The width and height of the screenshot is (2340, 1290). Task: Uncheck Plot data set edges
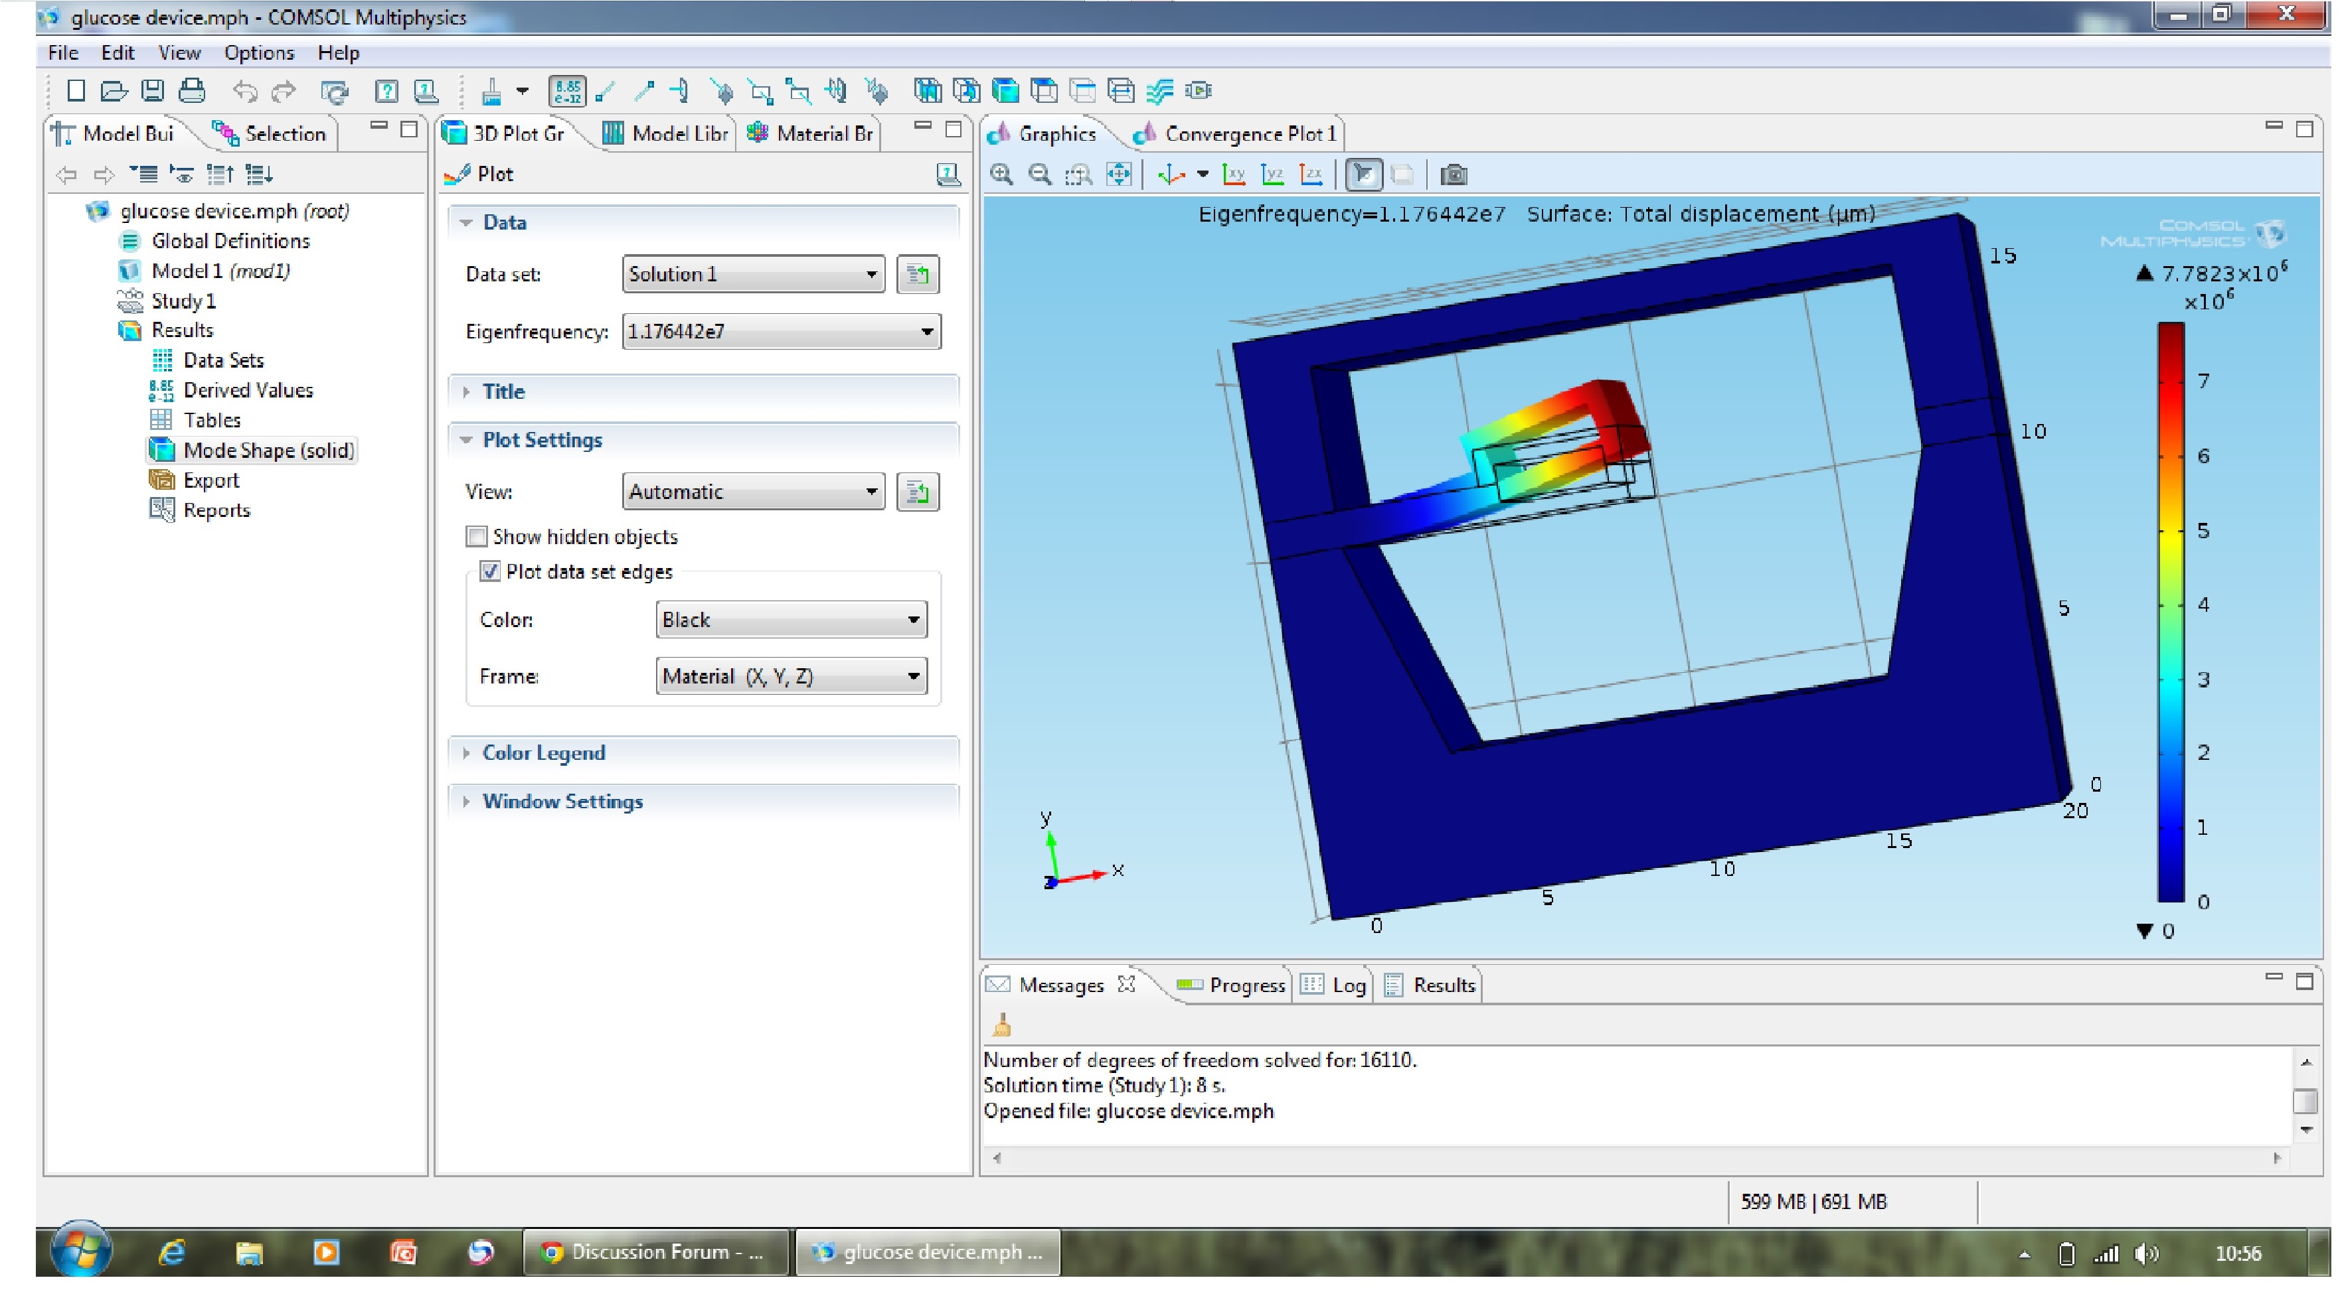click(x=489, y=571)
